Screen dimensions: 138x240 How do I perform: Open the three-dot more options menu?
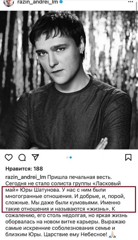[x=131, y=2]
